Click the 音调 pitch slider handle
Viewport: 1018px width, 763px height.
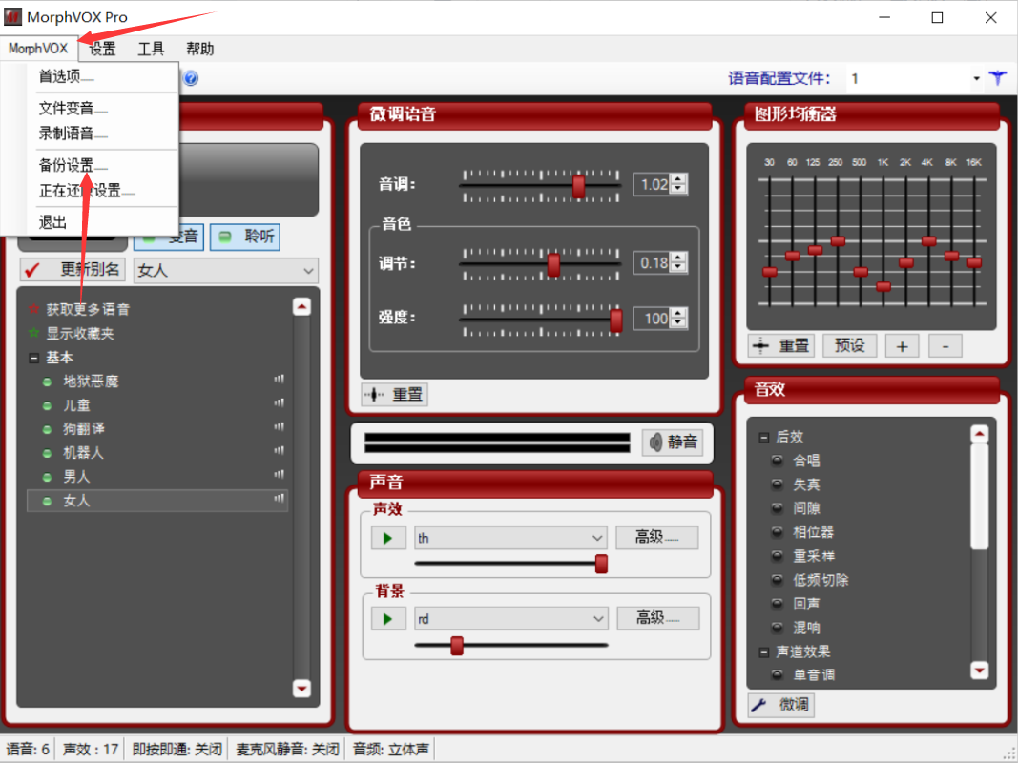[x=578, y=186]
